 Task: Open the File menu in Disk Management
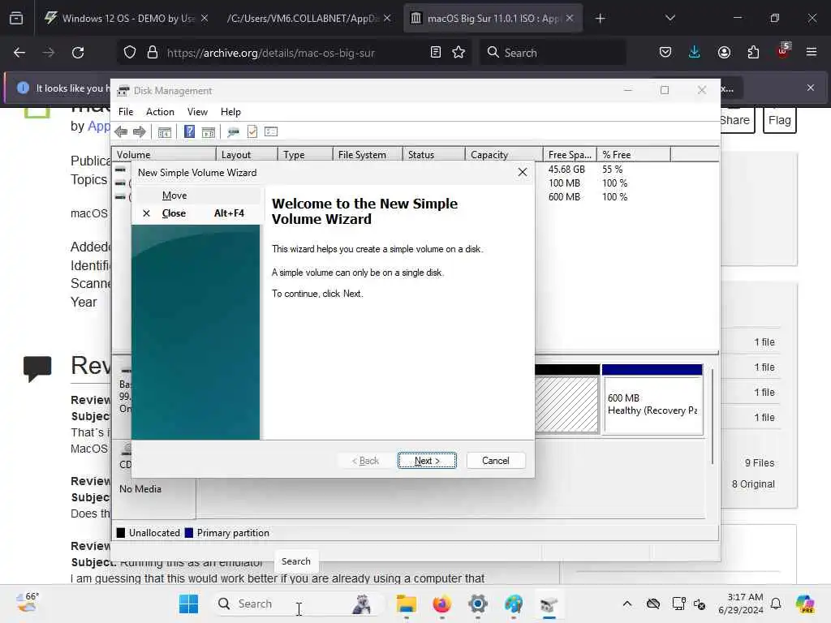pyautogui.click(x=126, y=112)
